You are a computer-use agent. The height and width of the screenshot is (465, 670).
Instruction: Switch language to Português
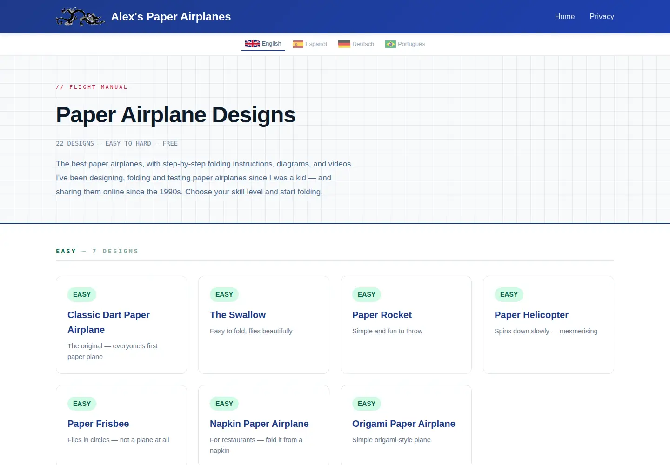point(405,44)
